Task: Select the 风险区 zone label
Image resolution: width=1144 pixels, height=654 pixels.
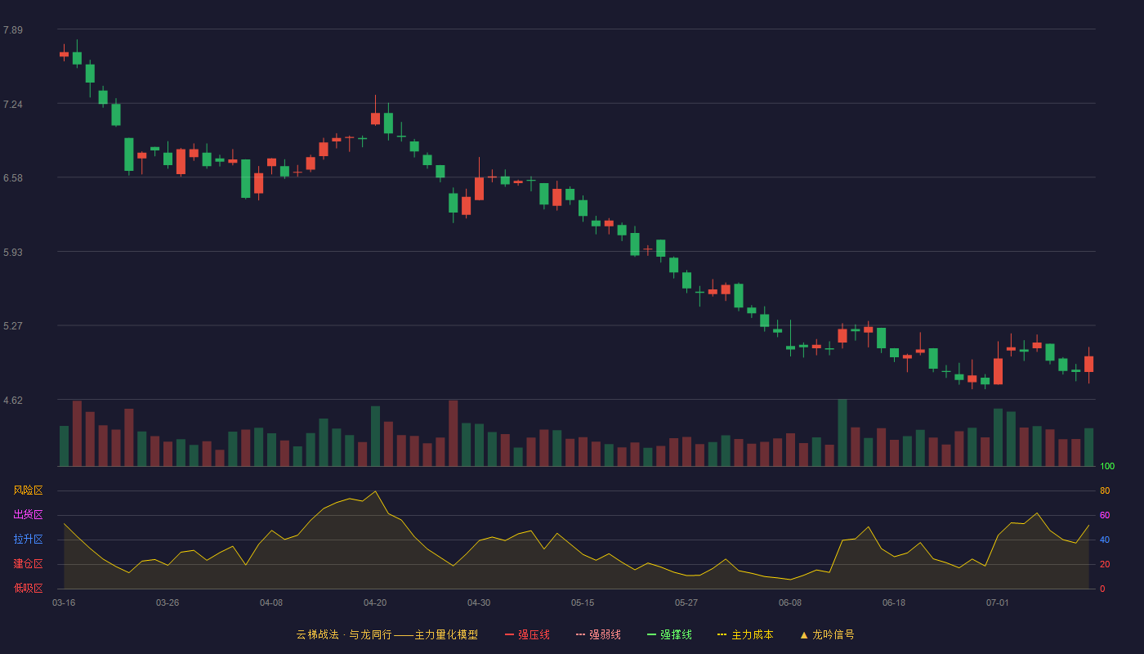Action: 28,490
